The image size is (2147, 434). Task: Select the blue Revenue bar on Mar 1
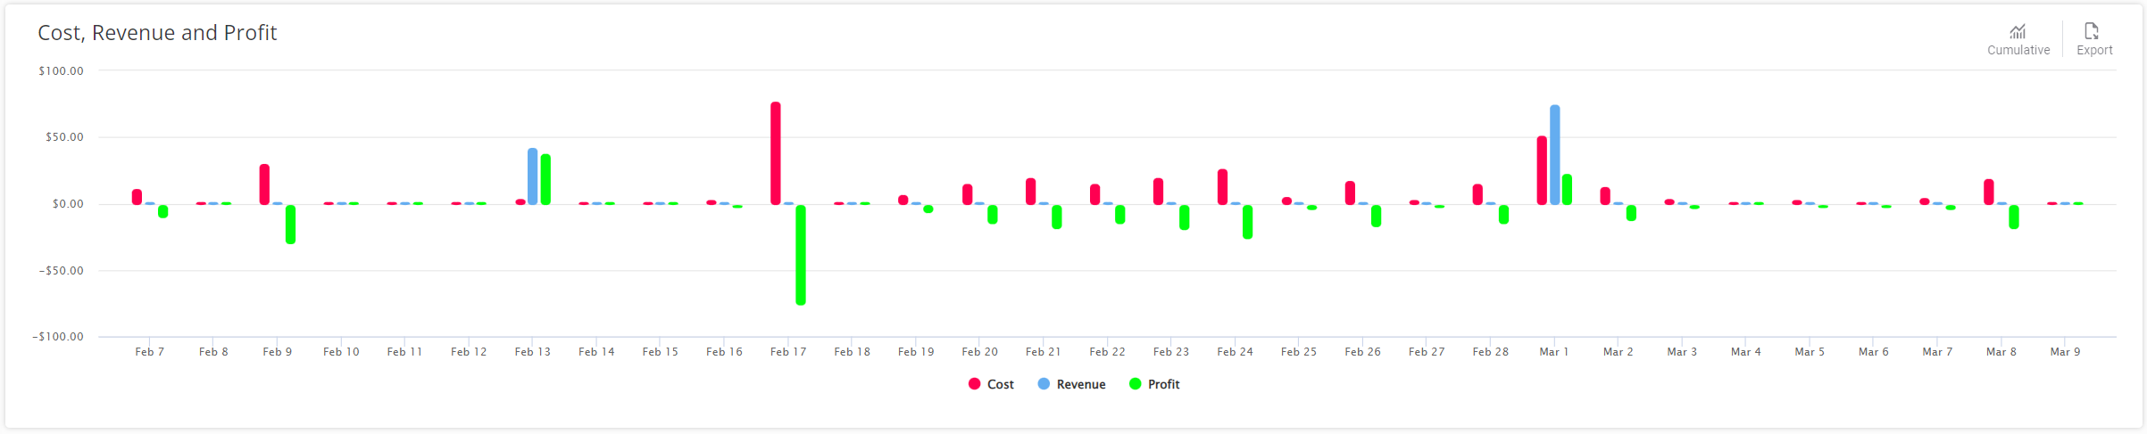[1555, 155]
